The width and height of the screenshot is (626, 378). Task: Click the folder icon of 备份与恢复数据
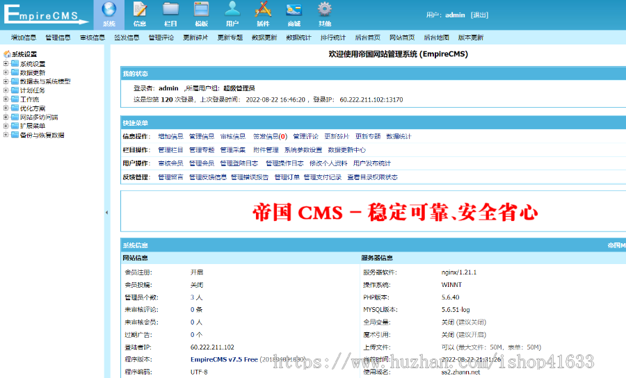coord(15,135)
